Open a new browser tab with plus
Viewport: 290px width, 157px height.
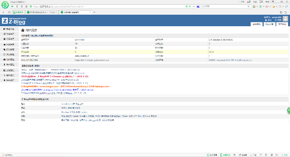(x=94, y=12)
